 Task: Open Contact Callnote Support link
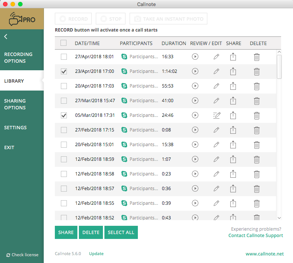pyautogui.click(x=256, y=235)
